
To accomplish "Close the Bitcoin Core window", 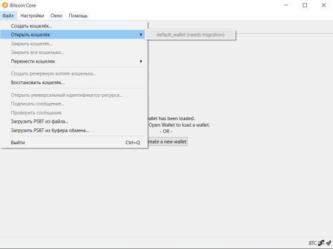I will (324, 5).
